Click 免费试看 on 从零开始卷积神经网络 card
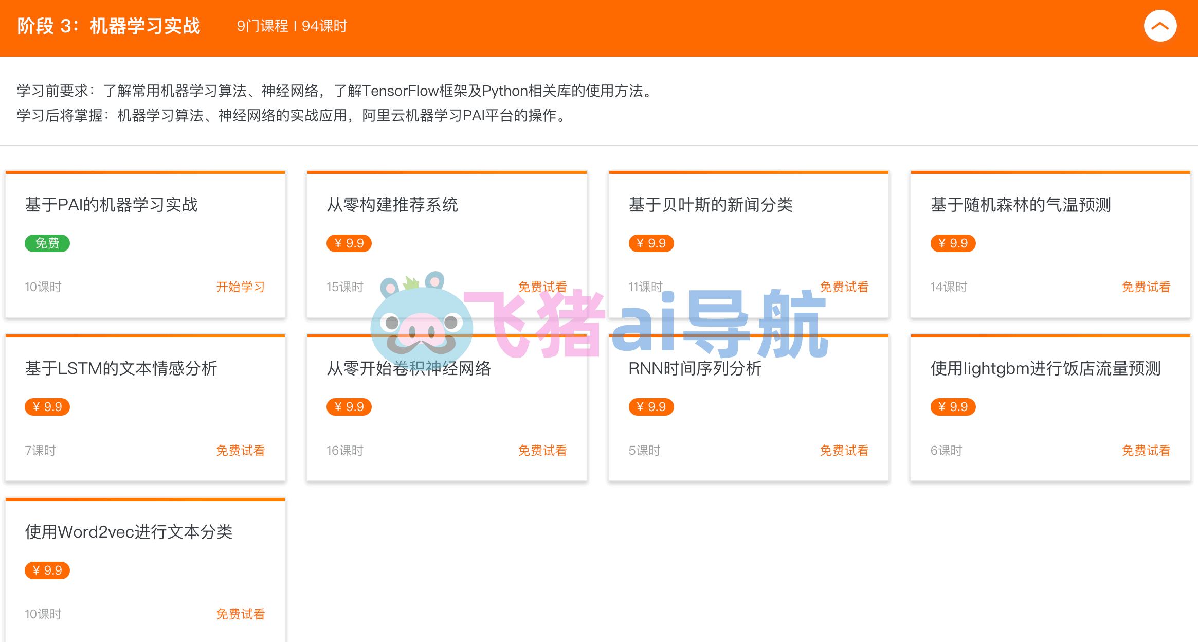Image resolution: width=1198 pixels, height=642 pixels. pos(542,450)
